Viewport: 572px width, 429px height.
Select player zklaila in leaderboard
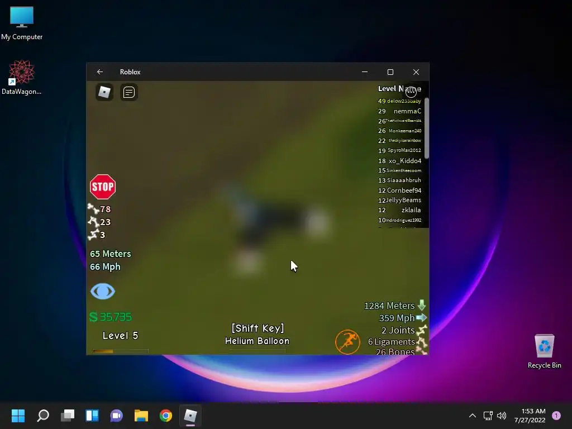pyautogui.click(x=411, y=210)
